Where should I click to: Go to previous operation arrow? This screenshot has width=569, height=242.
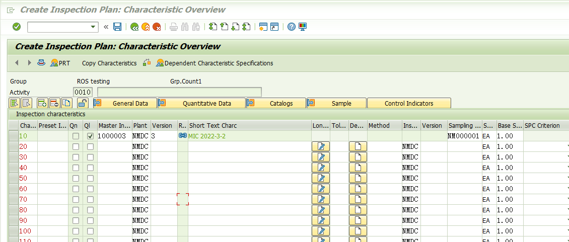point(17,63)
